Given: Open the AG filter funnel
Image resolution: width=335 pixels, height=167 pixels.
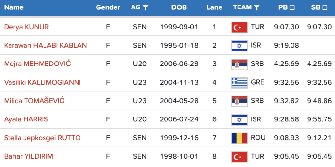Looking at the screenshot, I should point(146,8).
